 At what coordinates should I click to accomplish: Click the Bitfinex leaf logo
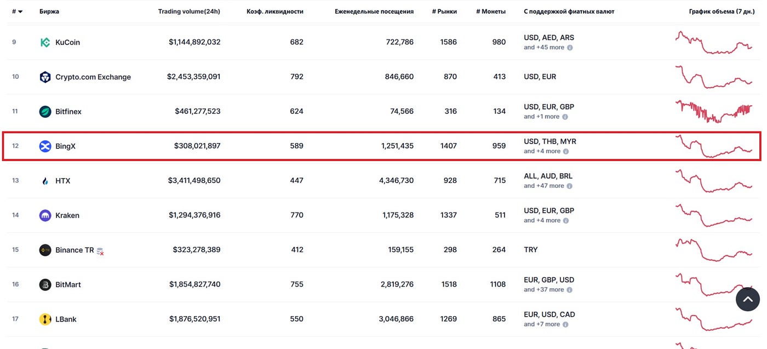[45, 111]
